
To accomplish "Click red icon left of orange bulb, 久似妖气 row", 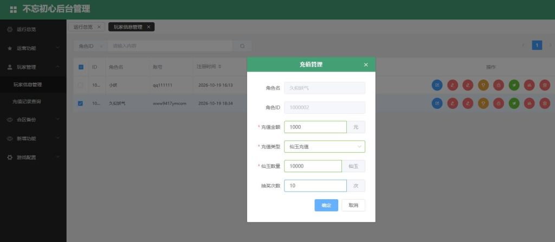I will click(468, 103).
